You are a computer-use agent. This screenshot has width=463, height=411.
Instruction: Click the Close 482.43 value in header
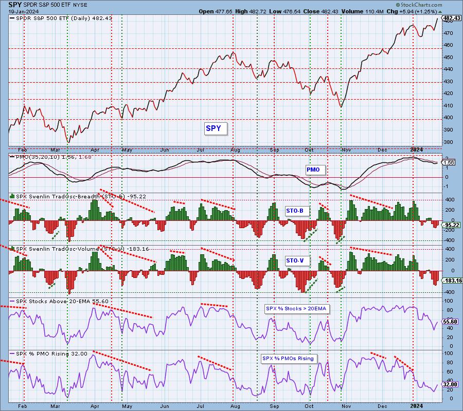pyautogui.click(x=321, y=11)
